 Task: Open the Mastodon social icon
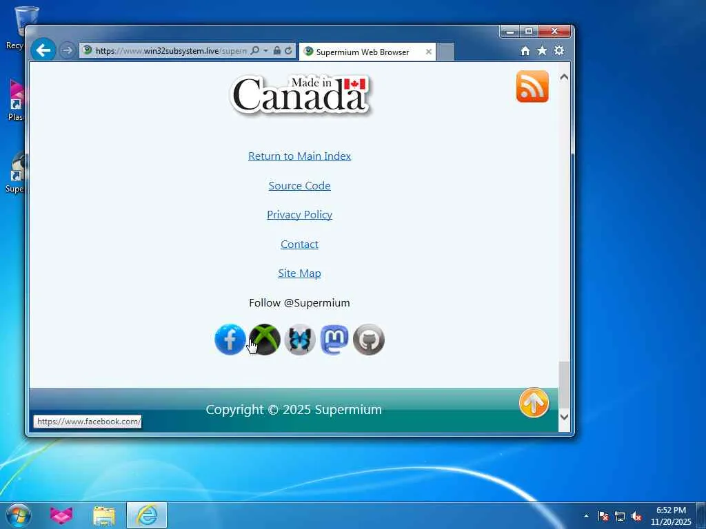pyautogui.click(x=334, y=340)
